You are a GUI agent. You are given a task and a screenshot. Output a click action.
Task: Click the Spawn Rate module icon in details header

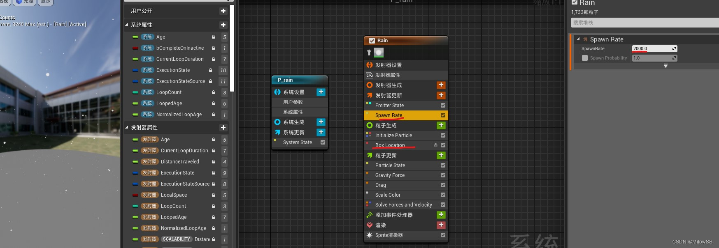click(585, 39)
